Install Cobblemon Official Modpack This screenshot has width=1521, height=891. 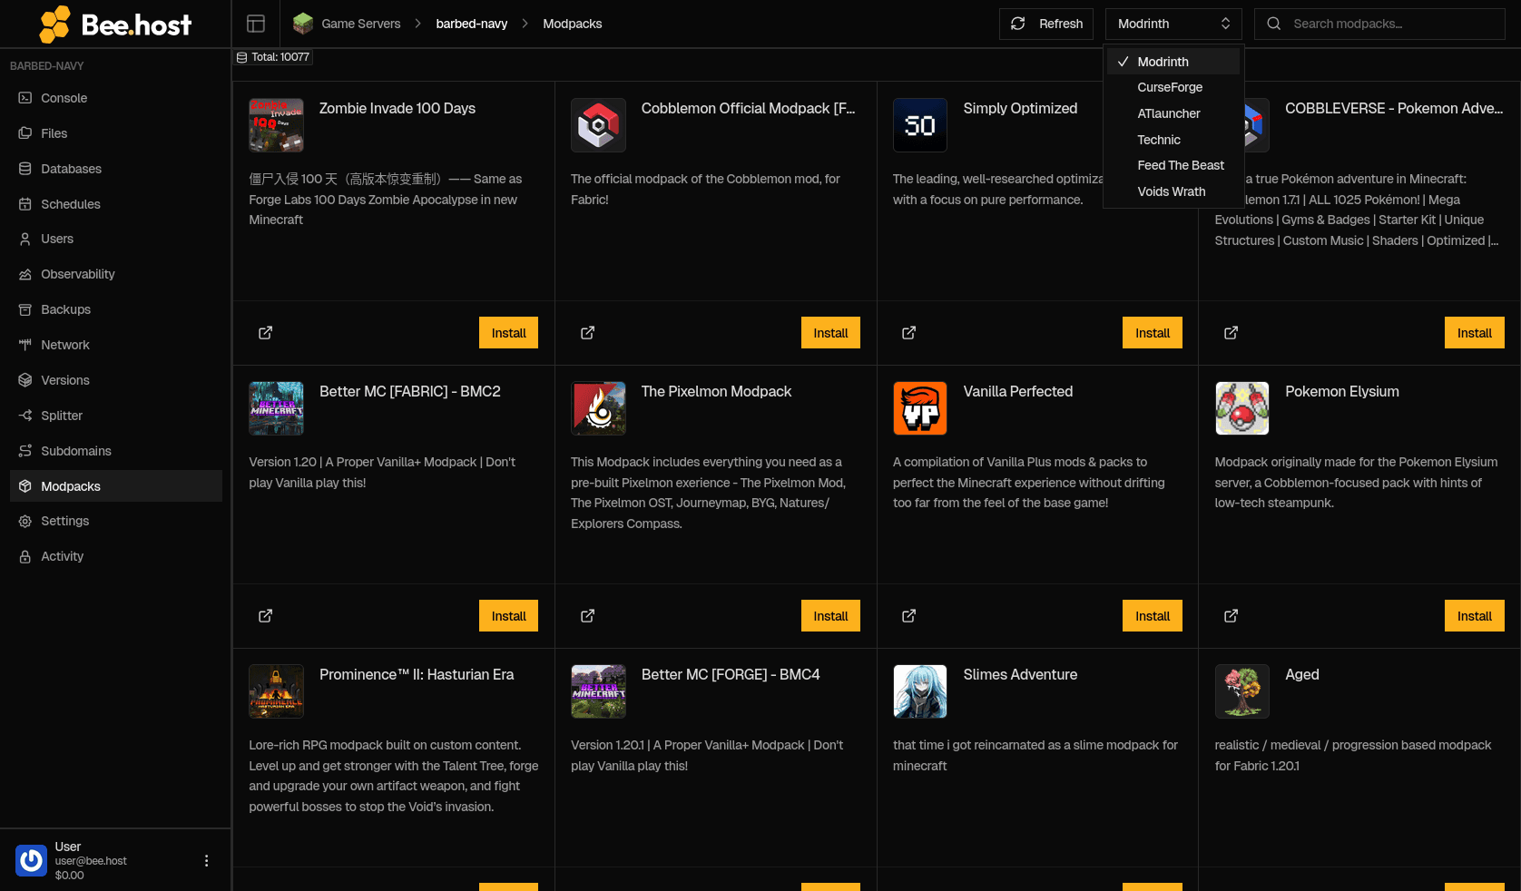[x=830, y=333]
